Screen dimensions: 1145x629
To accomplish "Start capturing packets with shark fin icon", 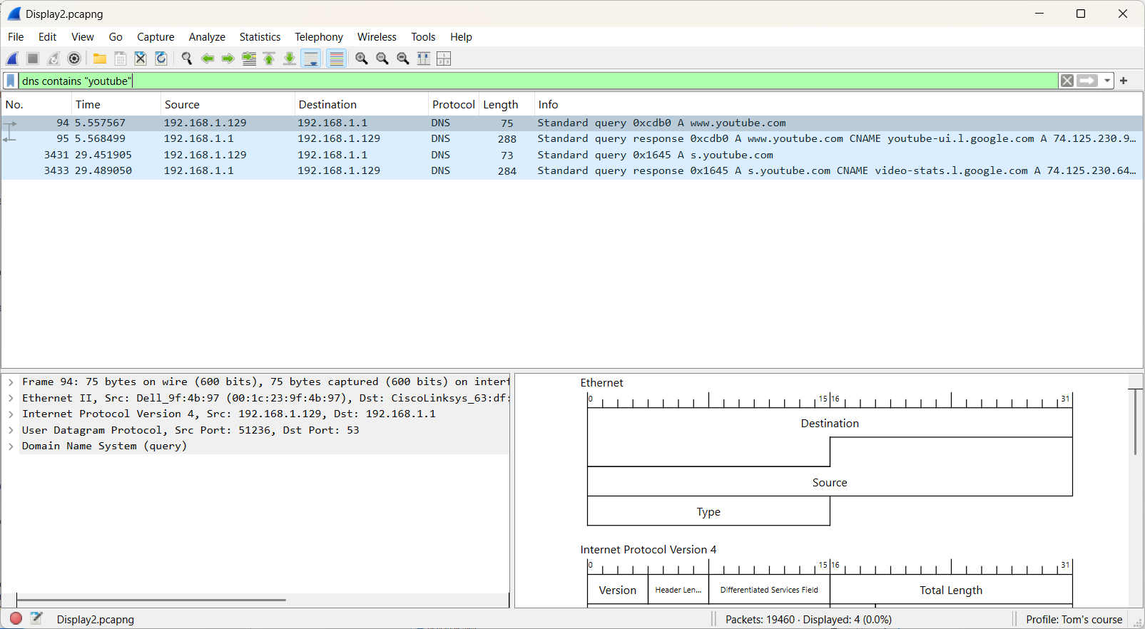I will (13, 58).
